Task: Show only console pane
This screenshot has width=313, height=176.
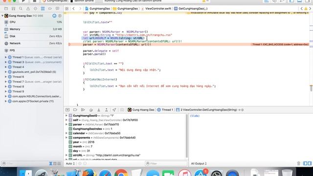Action: [x=310, y=163]
